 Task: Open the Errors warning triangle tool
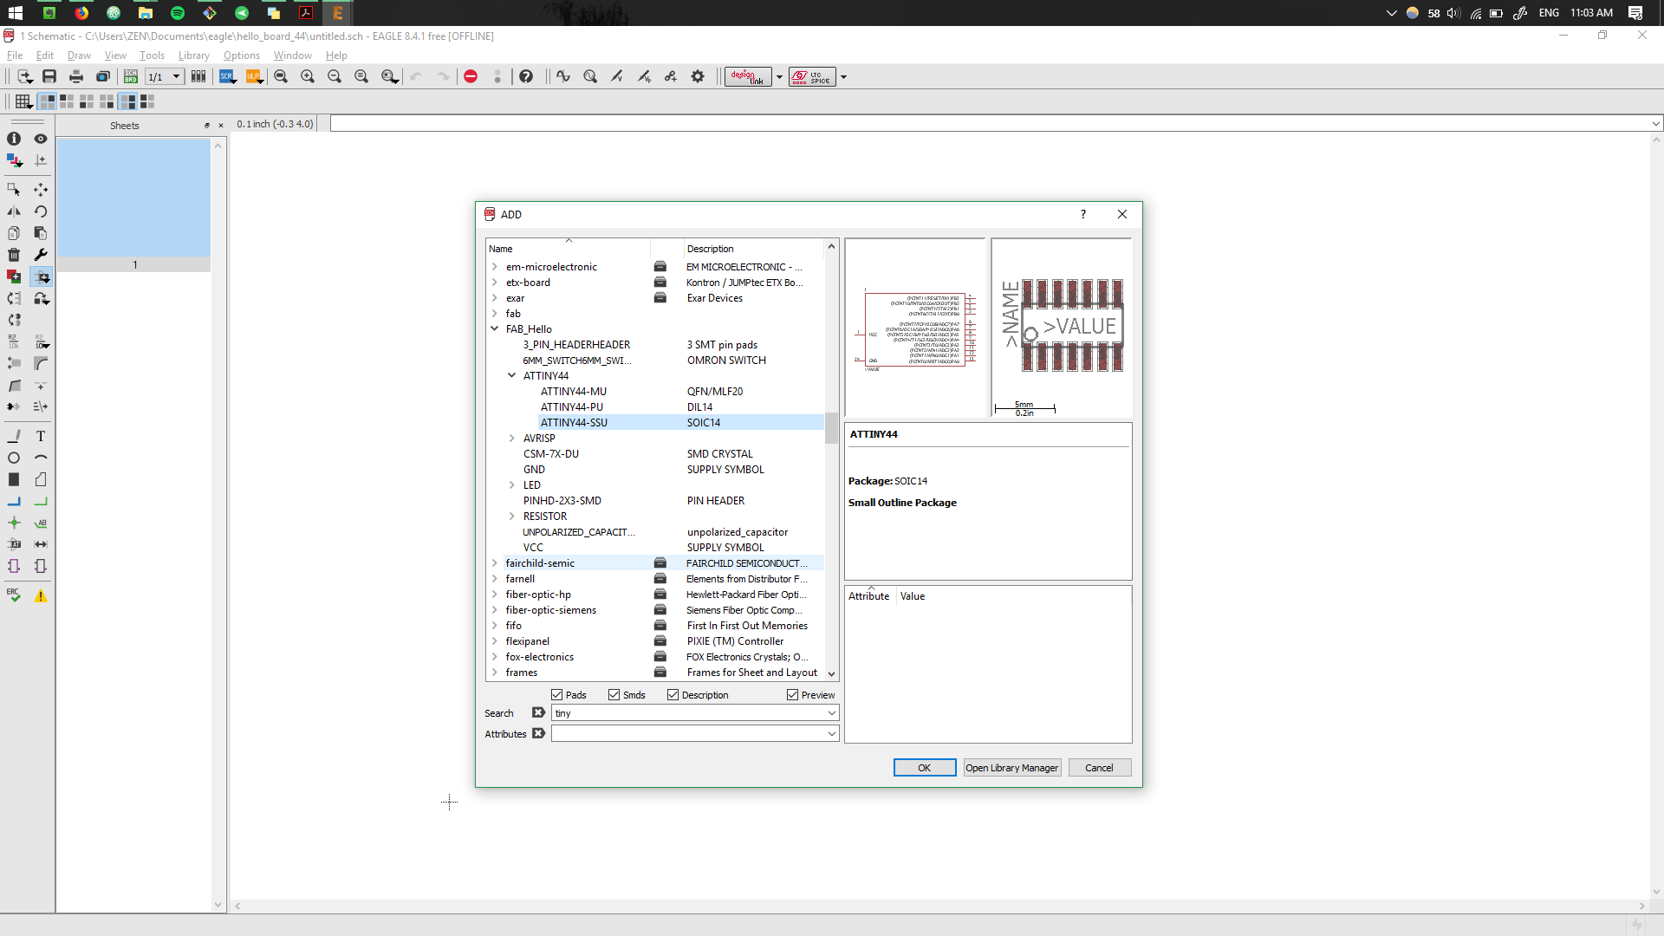tap(41, 595)
